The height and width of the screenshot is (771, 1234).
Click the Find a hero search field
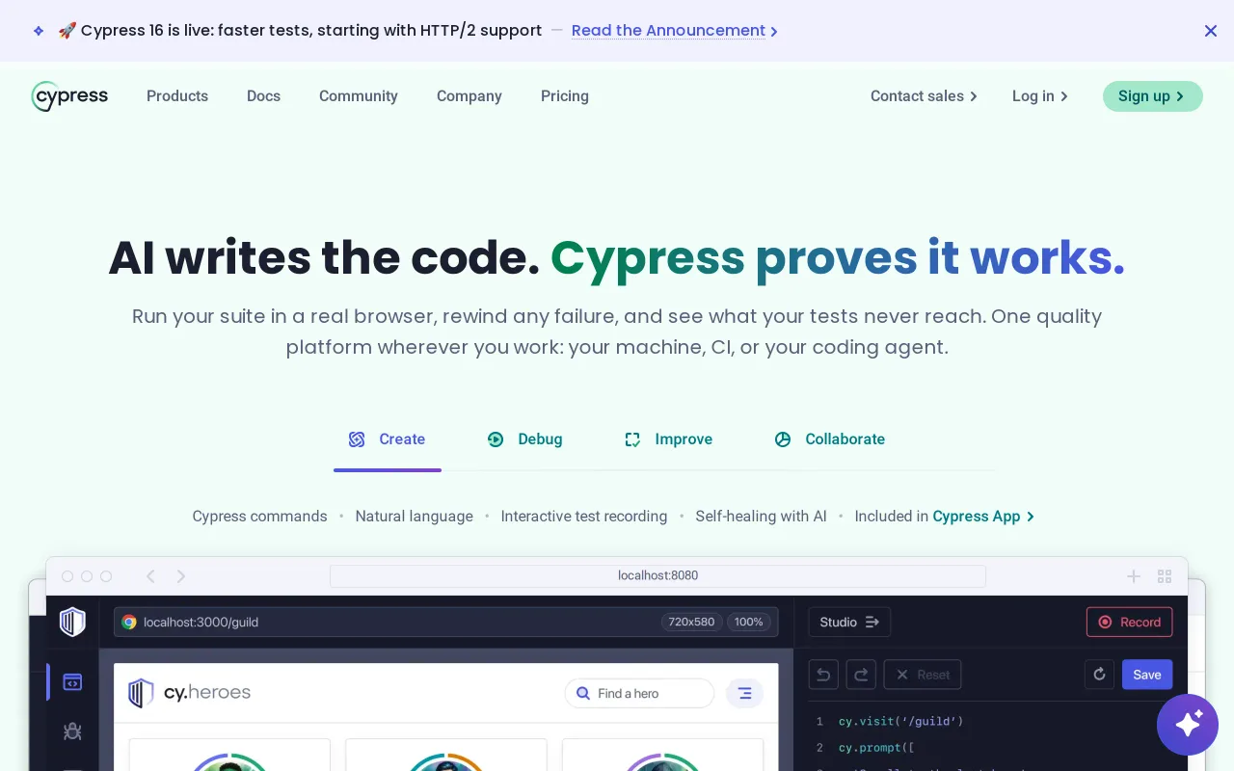pos(639,693)
